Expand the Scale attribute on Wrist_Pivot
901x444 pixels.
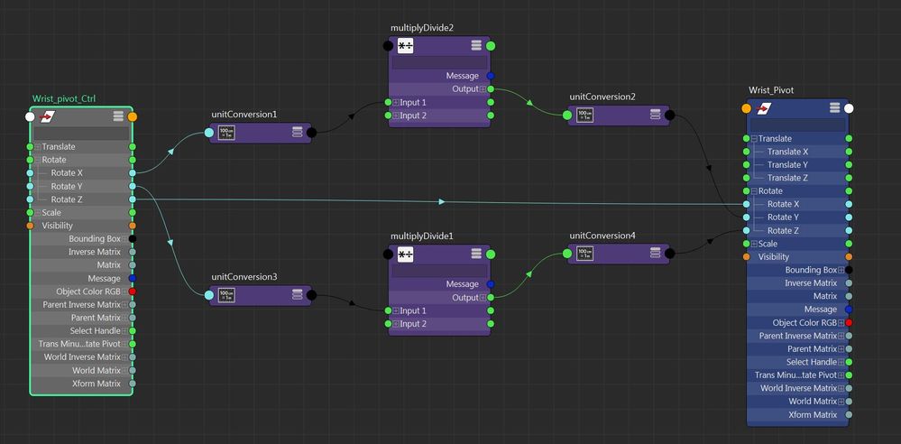755,244
